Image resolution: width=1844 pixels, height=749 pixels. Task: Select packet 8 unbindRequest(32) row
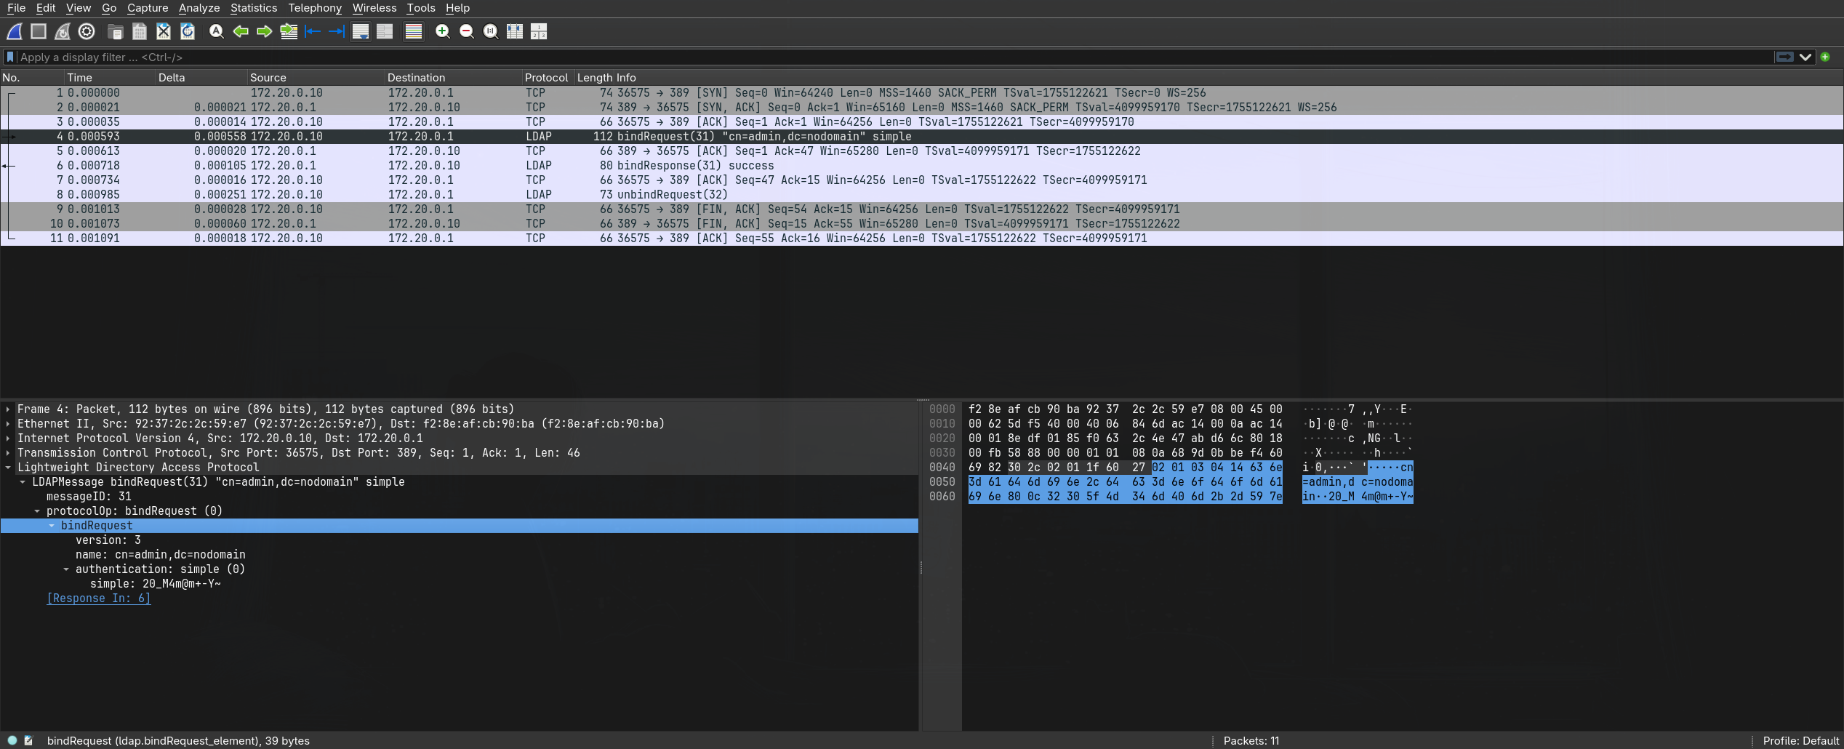coord(922,195)
